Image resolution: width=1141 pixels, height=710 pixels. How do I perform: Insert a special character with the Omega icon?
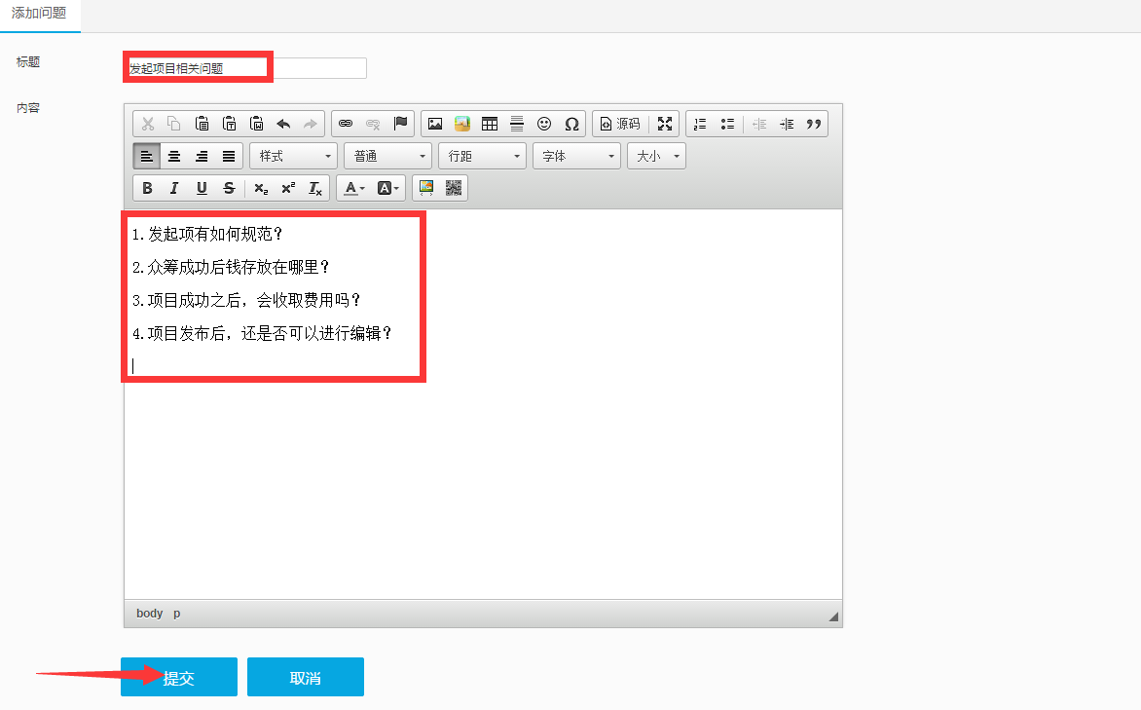point(571,124)
